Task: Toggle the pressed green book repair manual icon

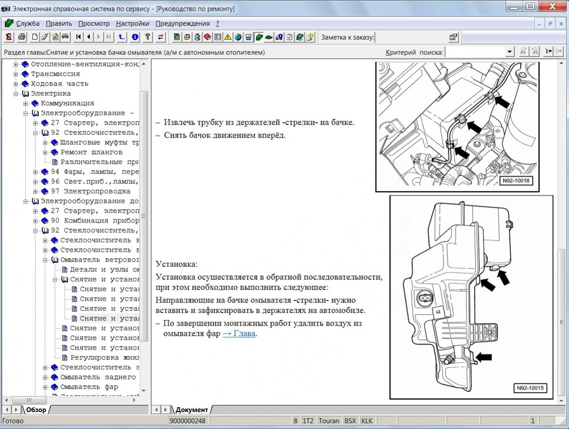Action: [258, 37]
